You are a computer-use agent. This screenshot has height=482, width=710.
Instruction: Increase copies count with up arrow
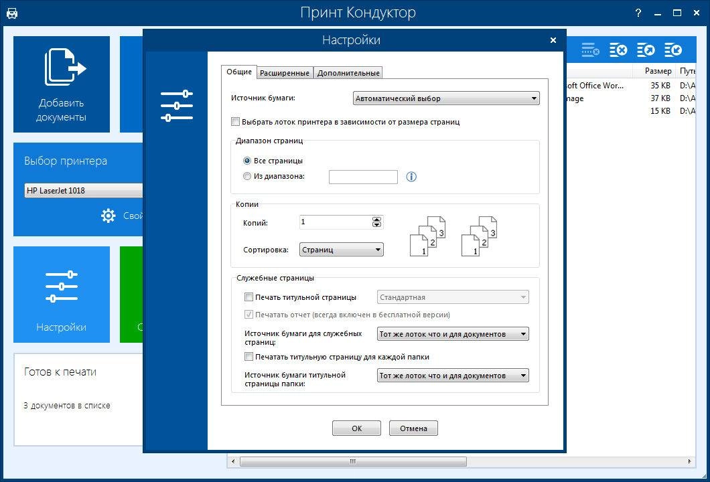point(376,219)
